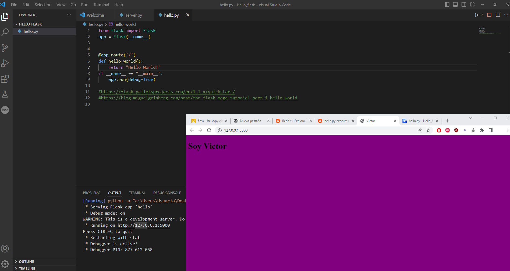
Task: Open Run and Debug view
Action: pos(5,63)
